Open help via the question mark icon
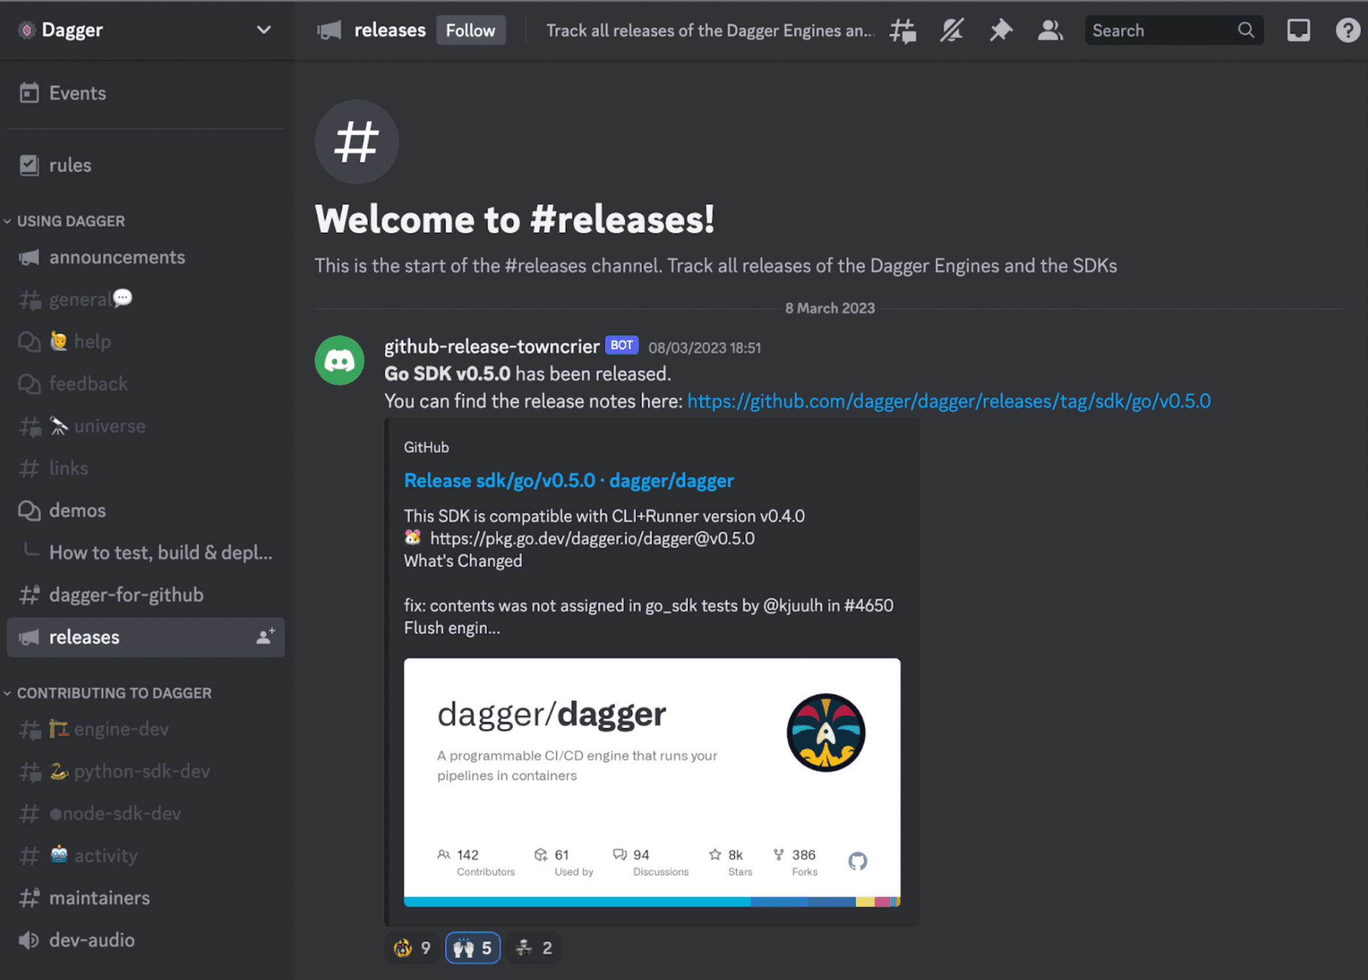This screenshot has width=1368, height=980. pos(1348,30)
